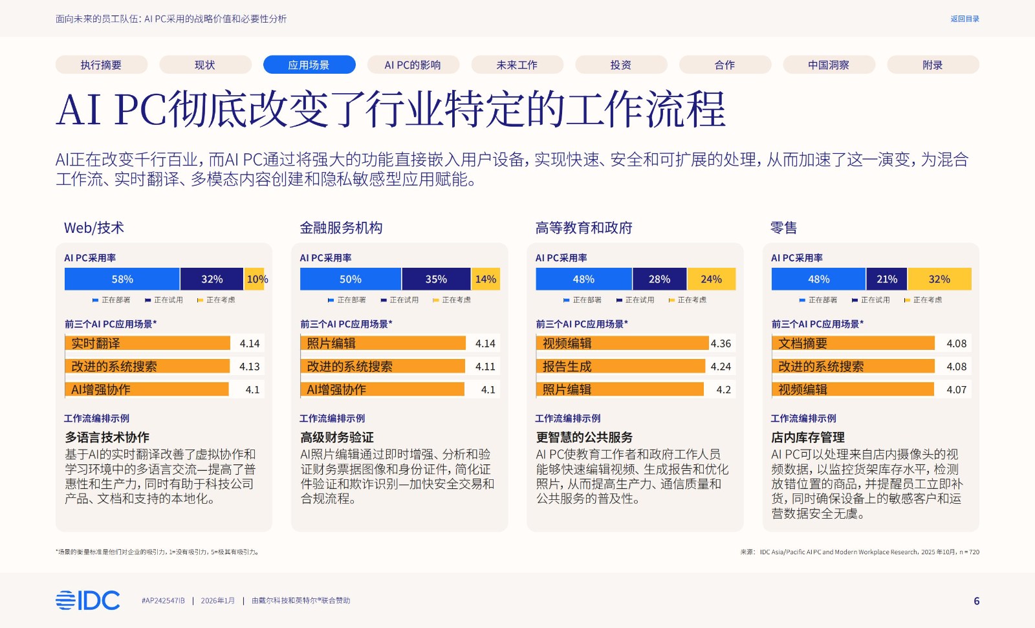Click the IDC logo in footer
Image resolution: width=1035 pixels, height=628 pixels.
[87, 600]
